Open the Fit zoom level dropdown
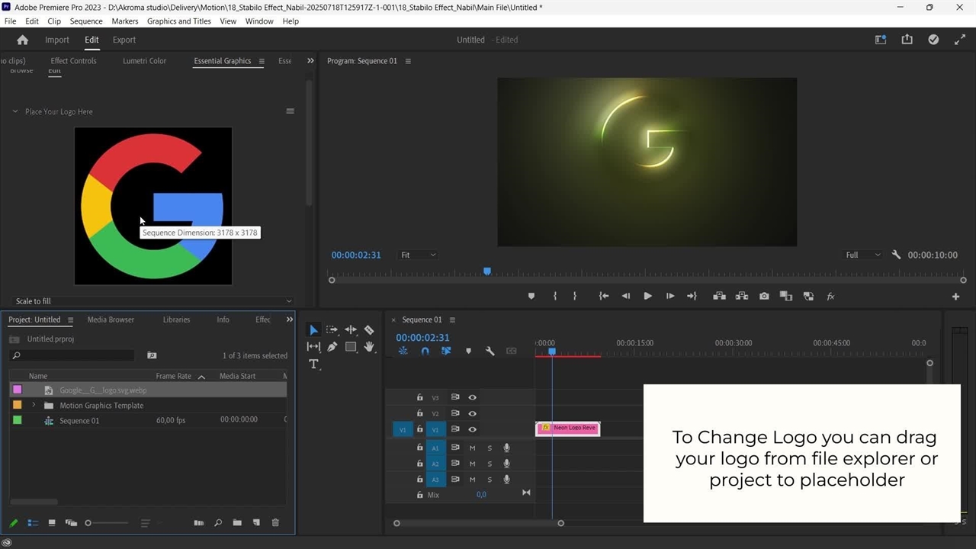 pos(419,255)
